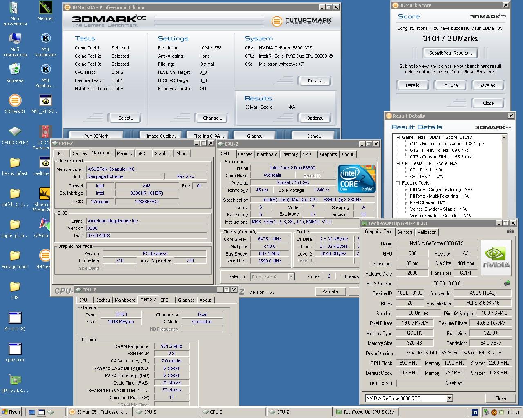The height and width of the screenshot is (418, 523).
Task: Open the Mainboard tab in the CPU-Z Memory window
Action: pos(125,300)
